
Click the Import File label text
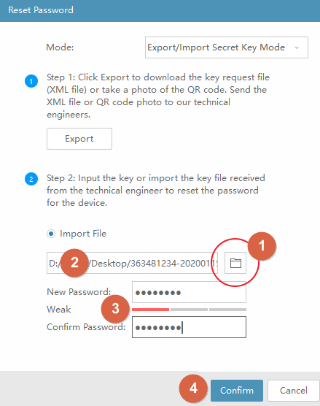83,234
